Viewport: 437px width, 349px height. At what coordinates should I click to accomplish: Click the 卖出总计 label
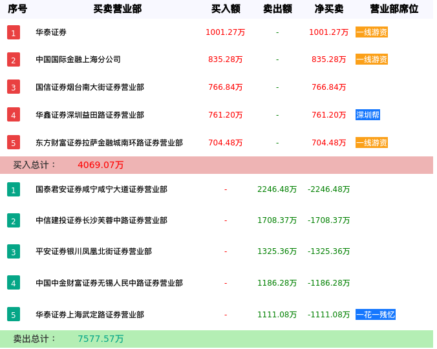(34, 339)
